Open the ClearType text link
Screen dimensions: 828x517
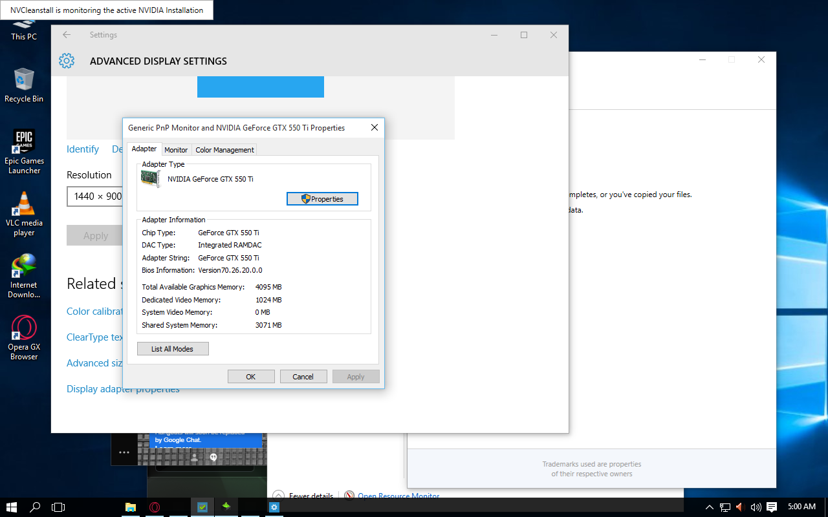tap(95, 337)
